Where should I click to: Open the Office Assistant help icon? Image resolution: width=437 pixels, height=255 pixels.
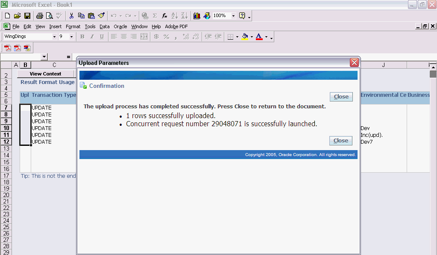click(x=242, y=16)
